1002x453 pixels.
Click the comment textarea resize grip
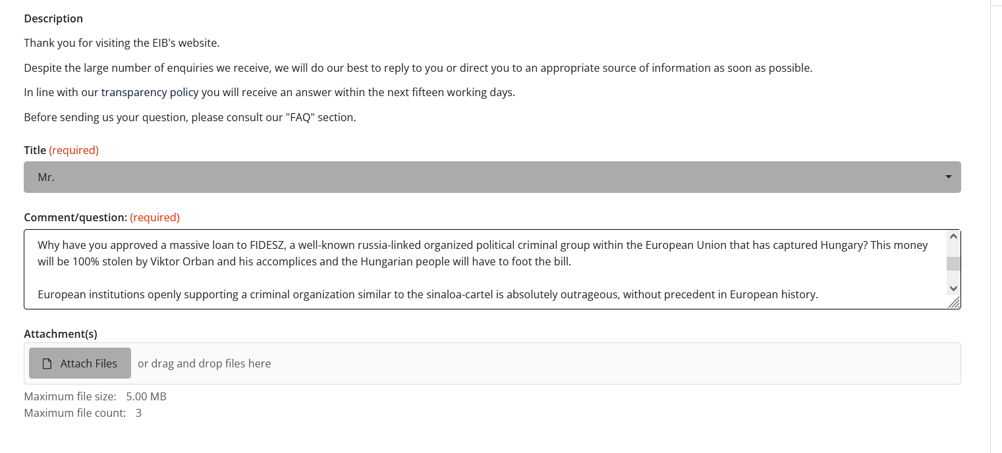point(954,302)
